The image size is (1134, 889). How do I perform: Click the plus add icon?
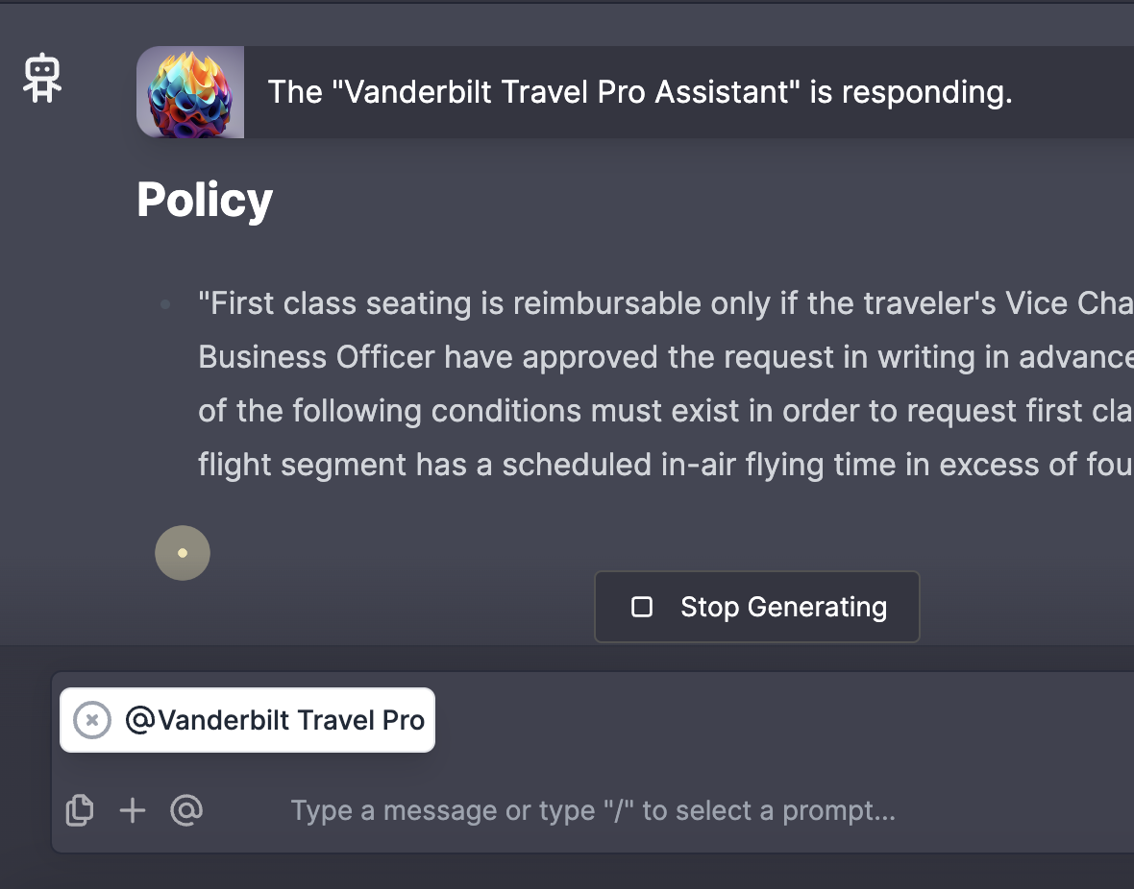pos(133,810)
